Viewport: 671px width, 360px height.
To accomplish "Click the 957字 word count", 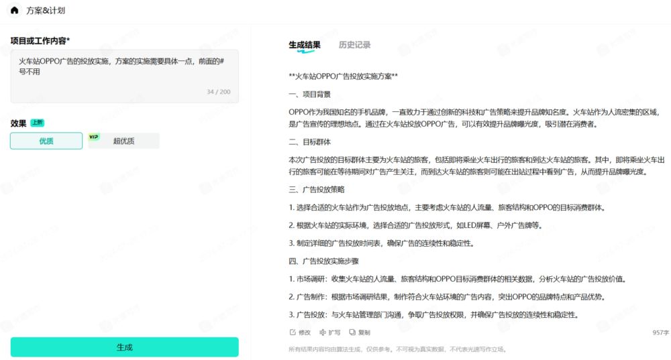I will [x=660, y=333].
